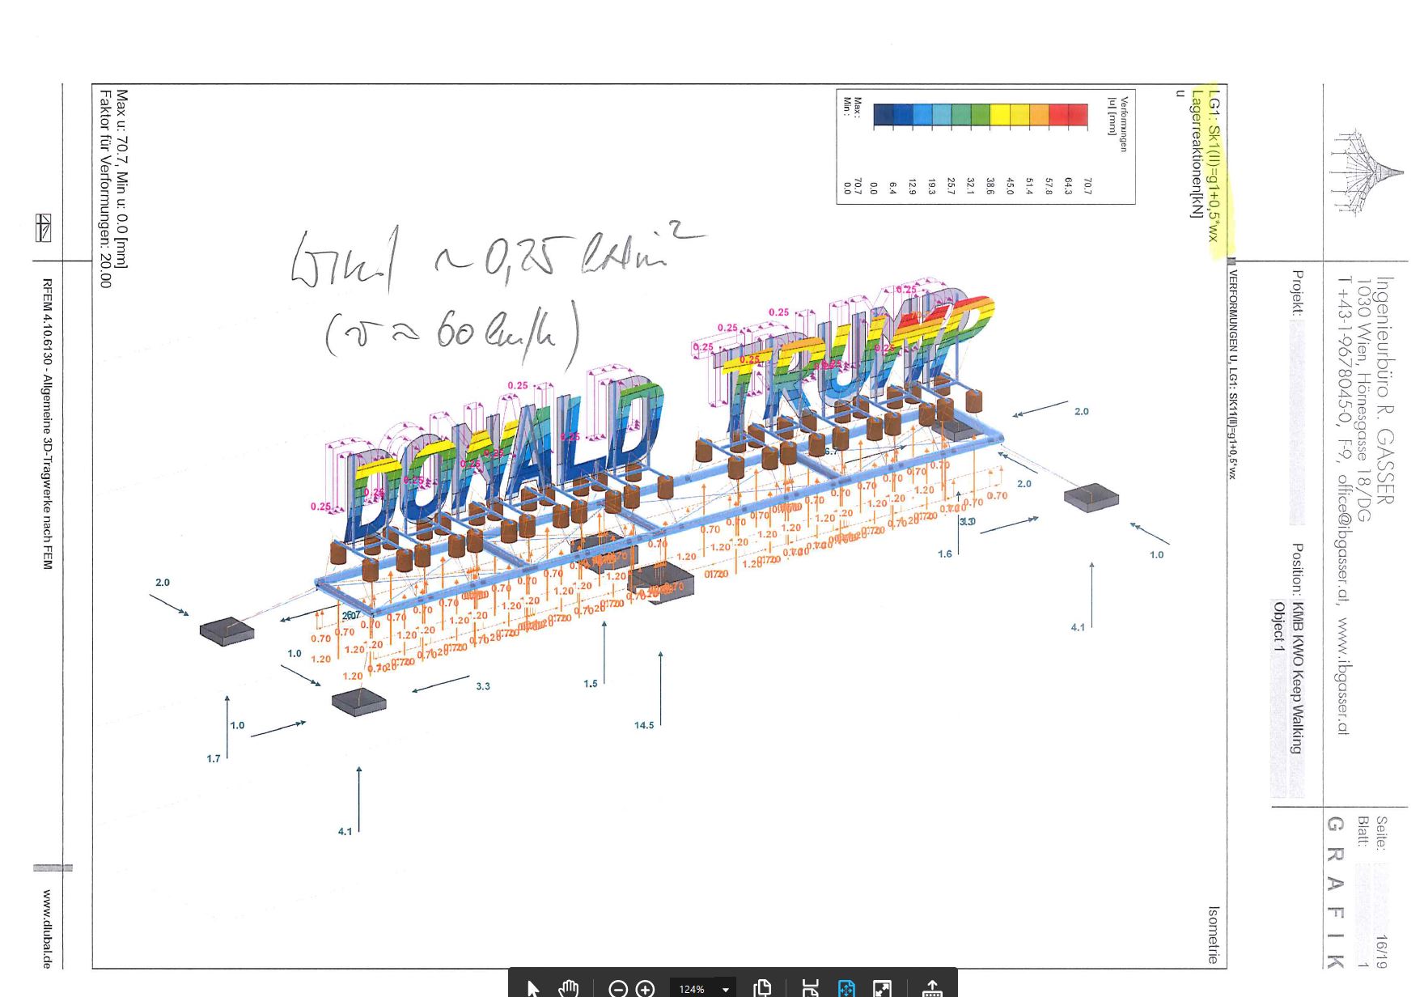The image size is (1424, 997).
Task: Click the www.dlubal.de footer link
Action: click(x=47, y=929)
